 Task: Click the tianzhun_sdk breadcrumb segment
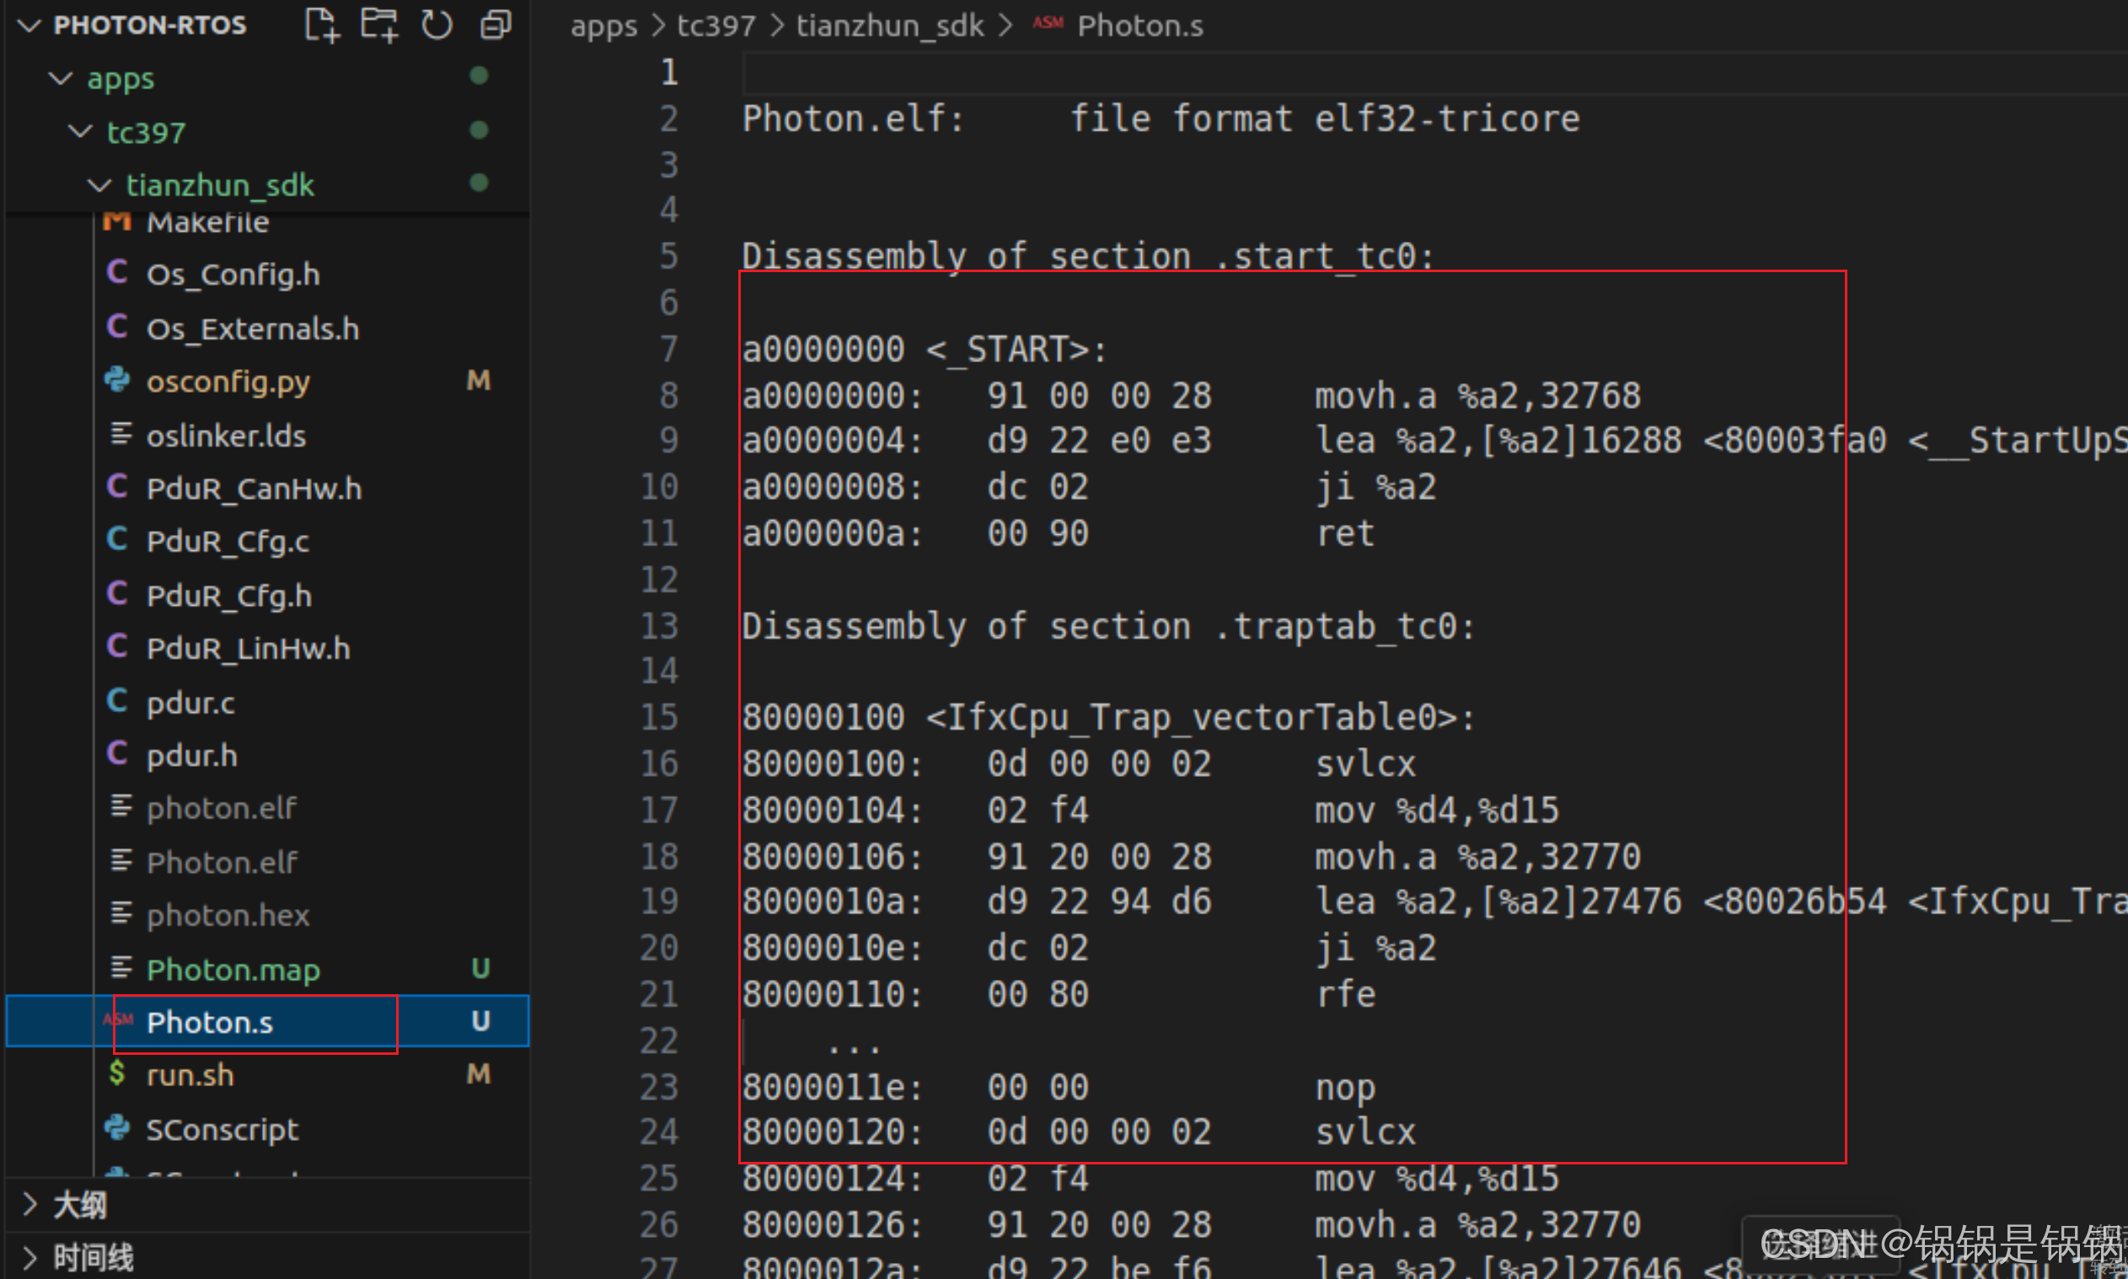pos(889,26)
